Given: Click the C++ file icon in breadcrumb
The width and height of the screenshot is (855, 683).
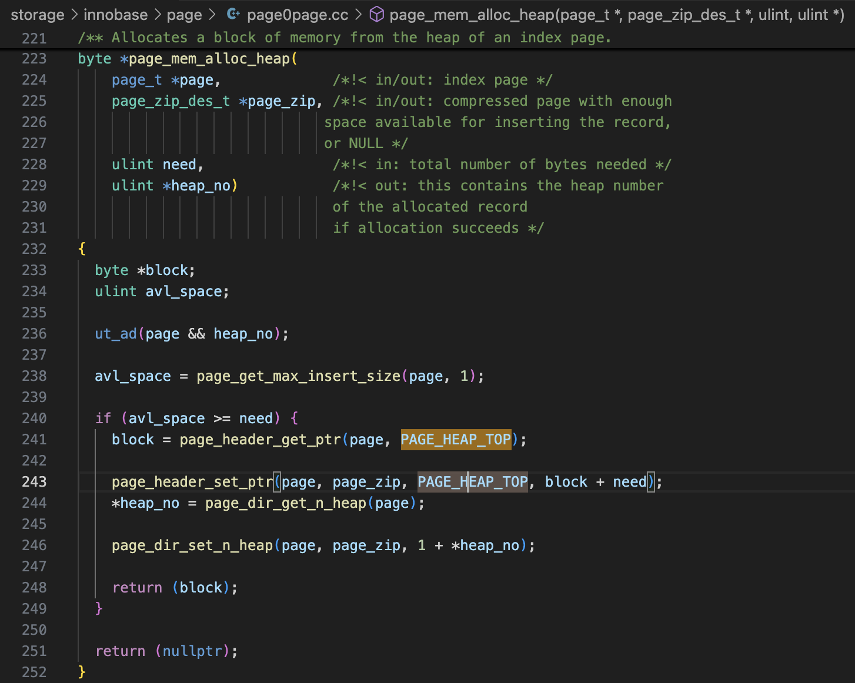Looking at the screenshot, I should click(x=233, y=14).
